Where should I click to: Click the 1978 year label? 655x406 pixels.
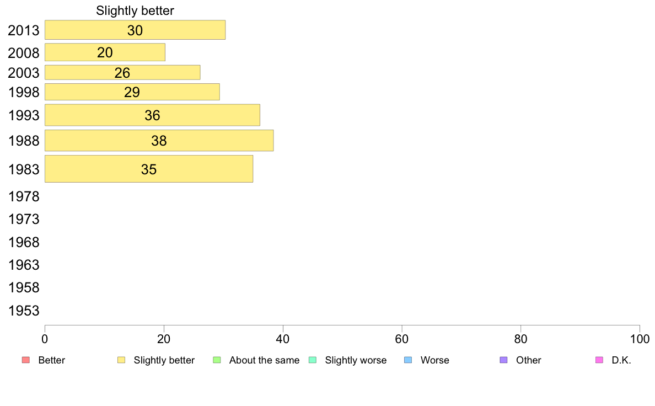click(24, 196)
